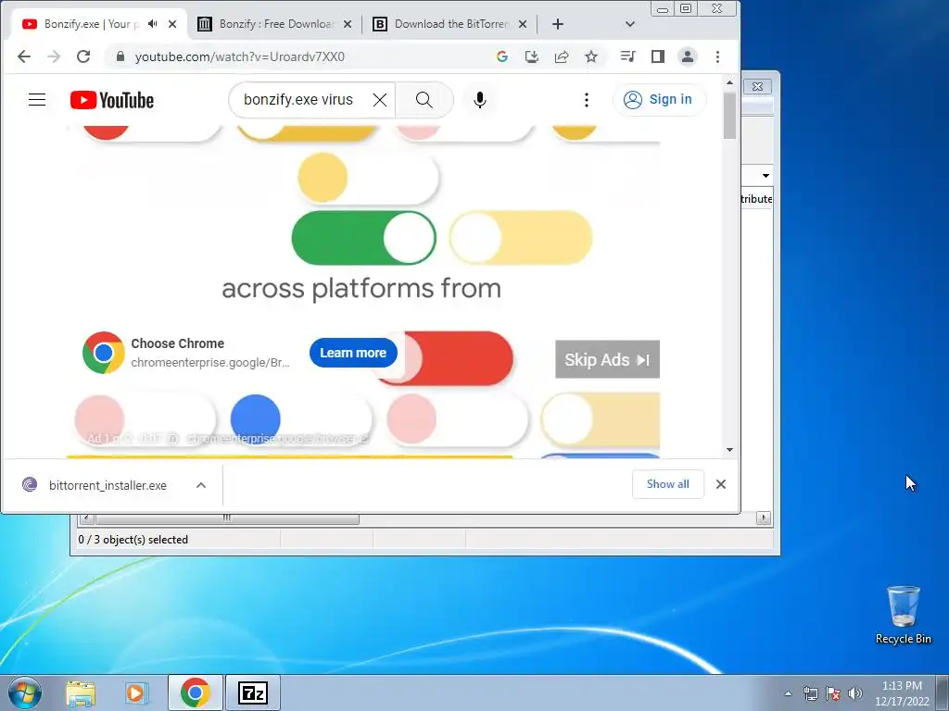Open the YouTube hamburger guide menu
The image size is (949, 711).
click(x=37, y=100)
